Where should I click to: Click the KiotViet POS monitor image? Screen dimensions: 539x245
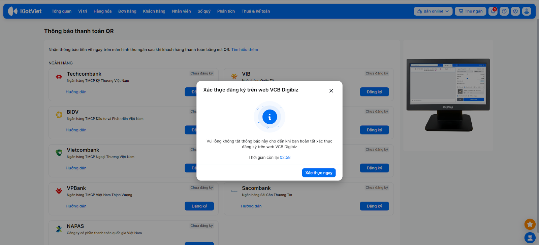(x=448, y=95)
